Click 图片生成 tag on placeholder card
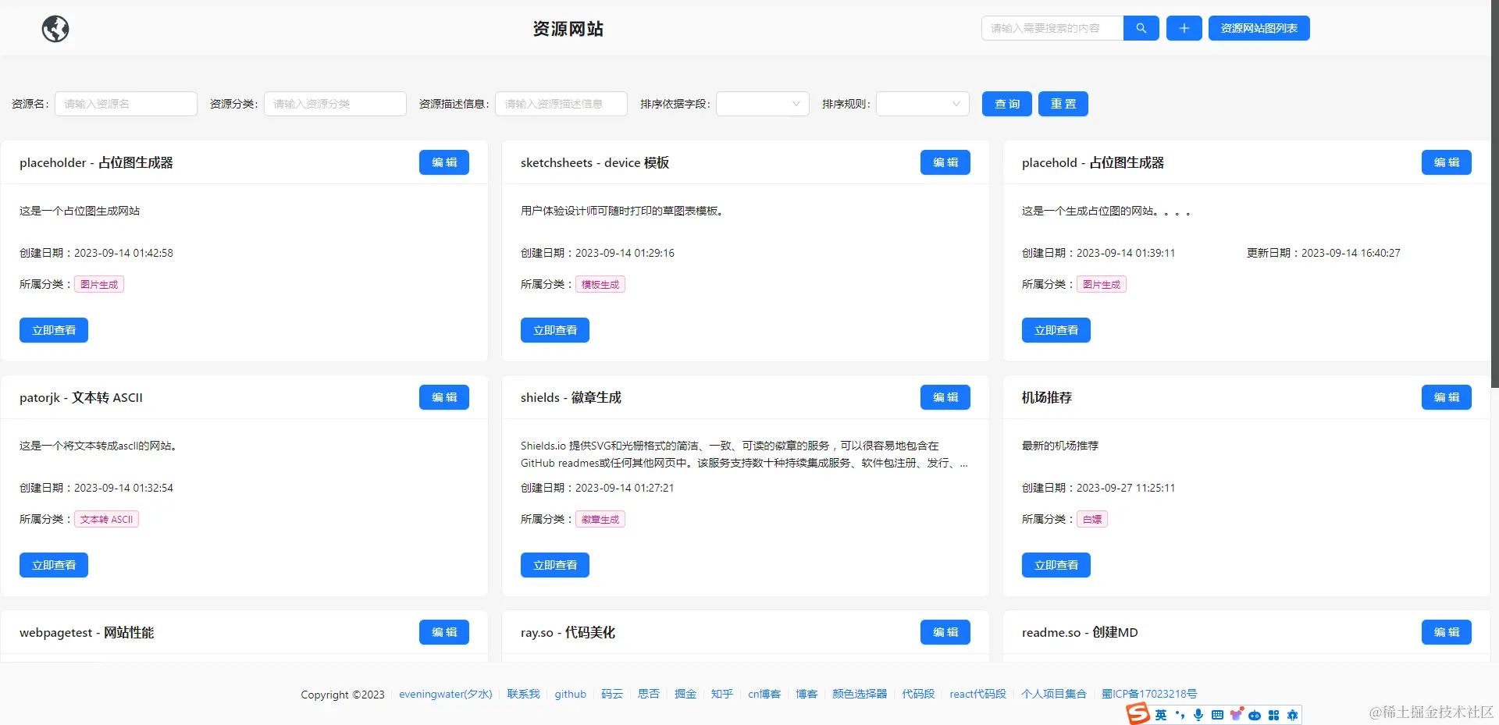1499x725 pixels. [x=99, y=285]
